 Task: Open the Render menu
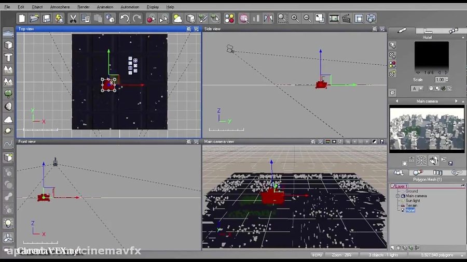pos(83,7)
